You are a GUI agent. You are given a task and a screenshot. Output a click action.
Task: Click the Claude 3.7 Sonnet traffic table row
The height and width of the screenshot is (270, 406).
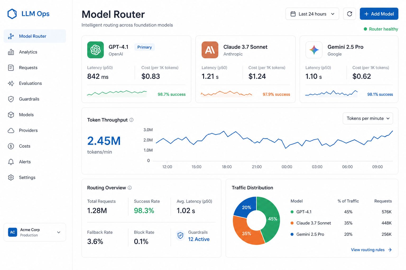tap(341, 223)
